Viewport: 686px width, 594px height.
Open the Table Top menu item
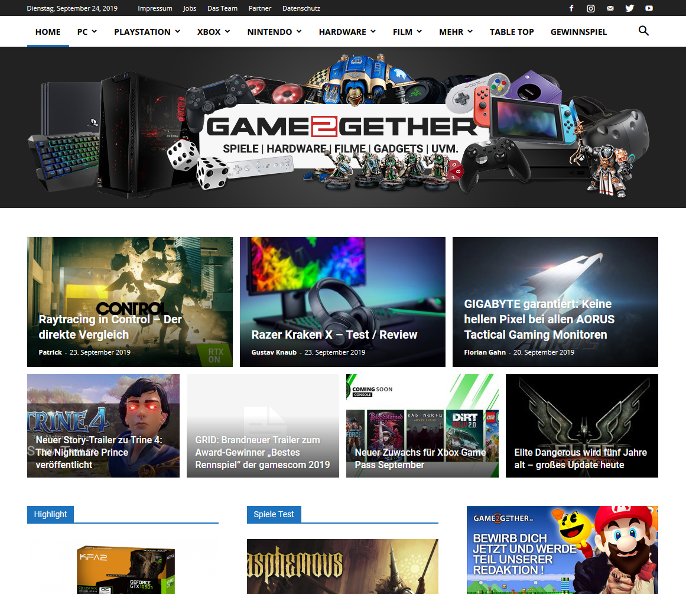(x=512, y=31)
